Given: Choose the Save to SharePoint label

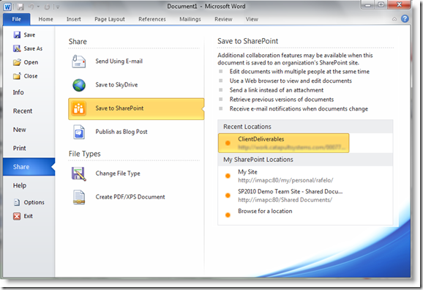Looking at the screenshot, I should [119, 108].
